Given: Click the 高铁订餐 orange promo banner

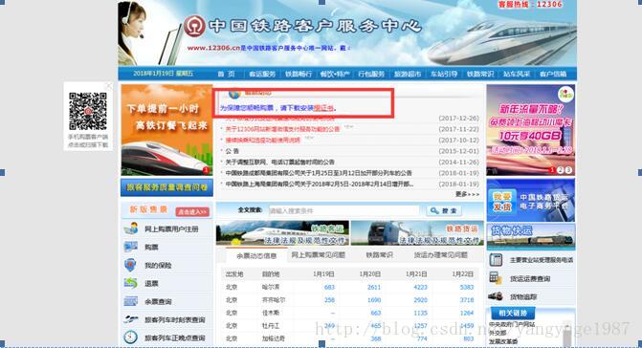Looking at the screenshot, I should tap(166, 130).
